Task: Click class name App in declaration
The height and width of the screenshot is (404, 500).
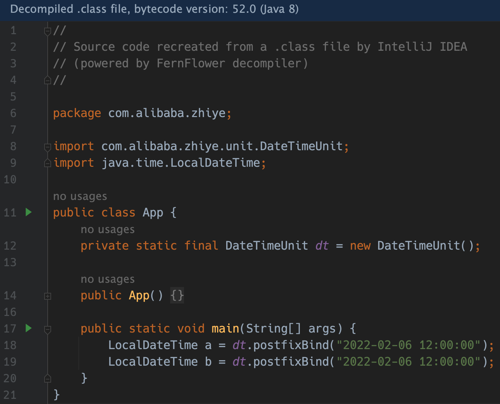Action: click(153, 213)
